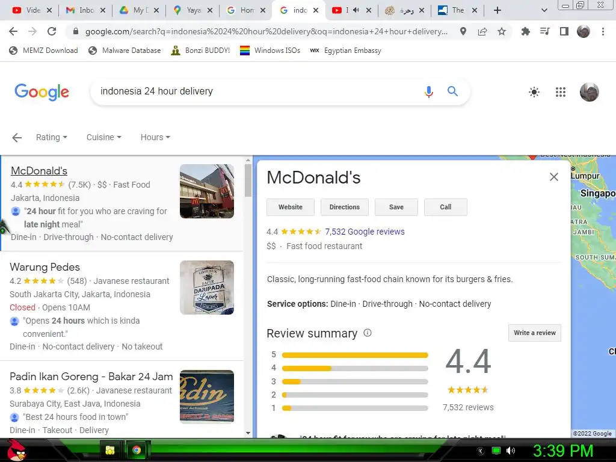Open Chrome from the taskbar

137,450
